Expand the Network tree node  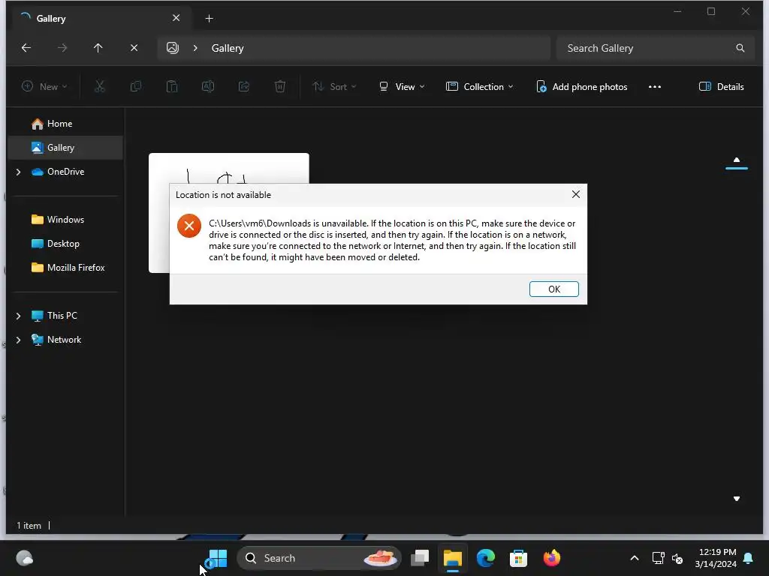coord(19,340)
